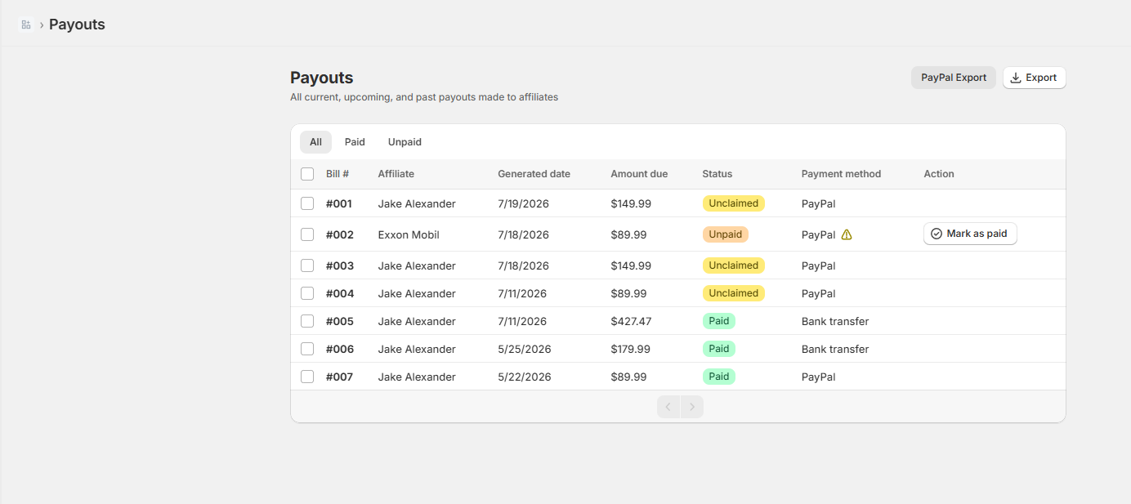This screenshot has height=504, width=1131.
Task: Select the checkbox for bill #003
Action: click(307, 265)
